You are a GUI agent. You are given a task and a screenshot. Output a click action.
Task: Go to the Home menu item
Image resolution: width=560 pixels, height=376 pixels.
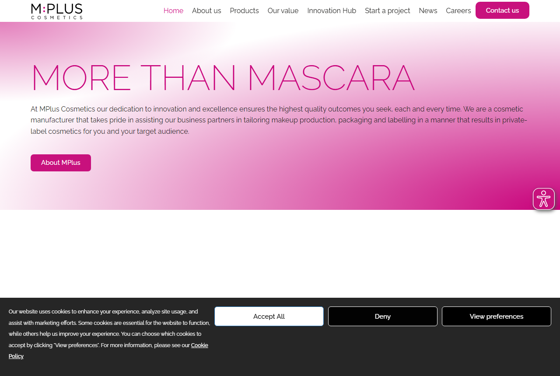tap(173, 10)
